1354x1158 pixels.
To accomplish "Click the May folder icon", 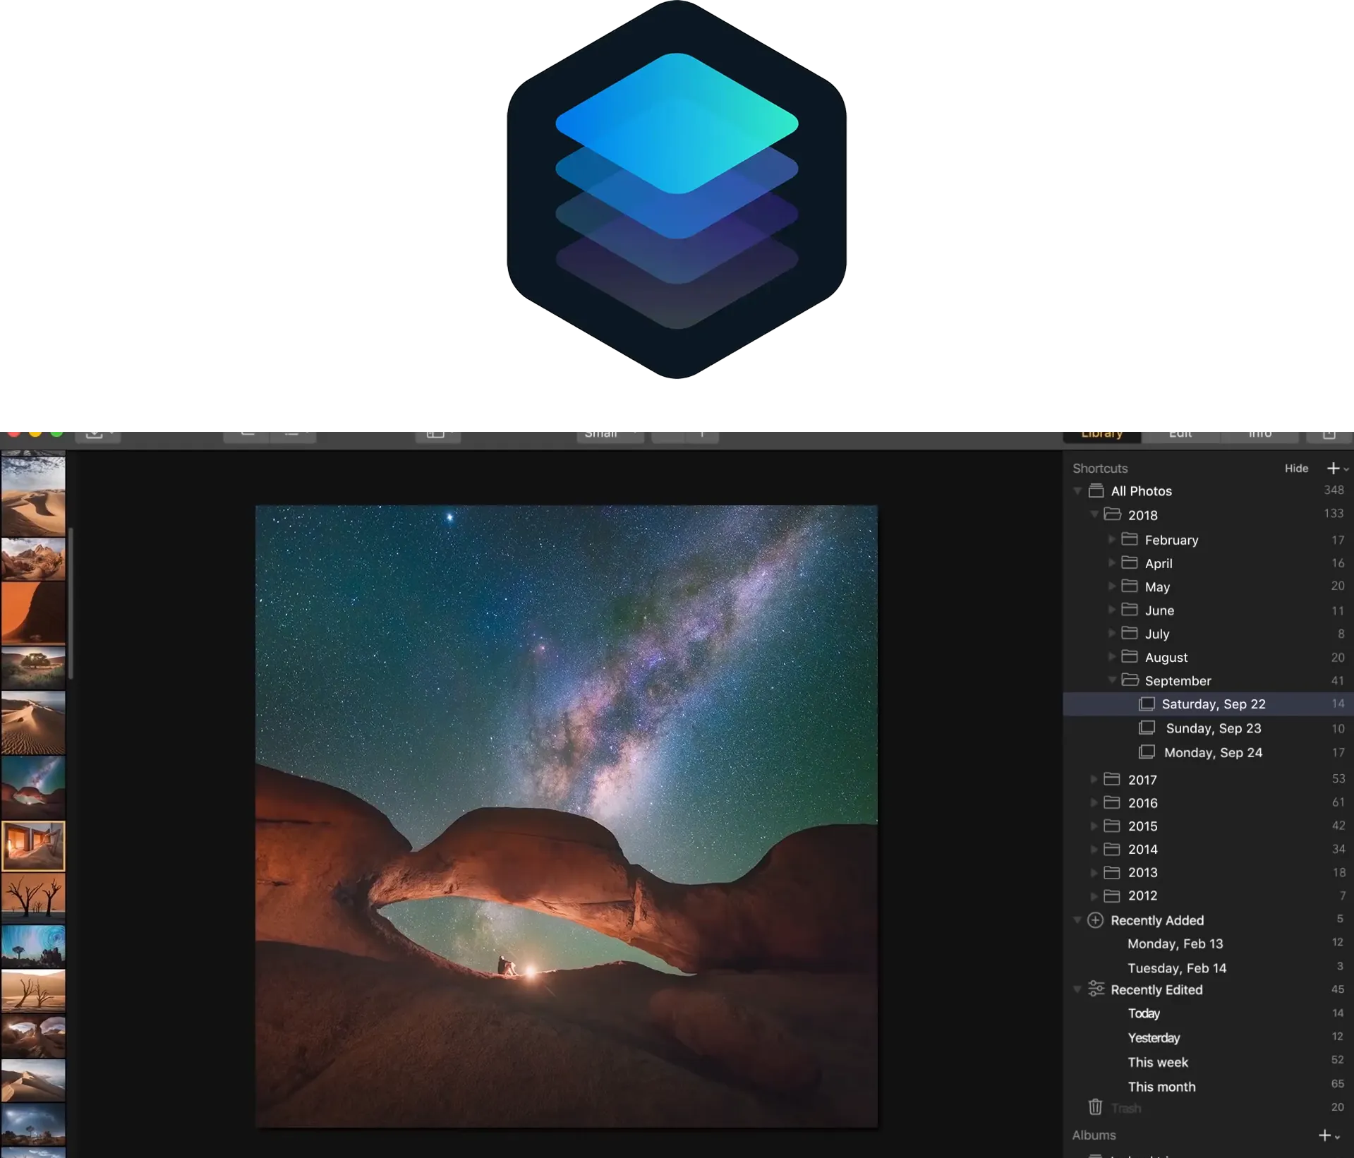I will [1130, 586].
